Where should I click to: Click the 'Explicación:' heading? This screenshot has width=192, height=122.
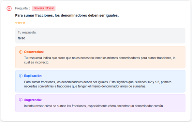pos(33,76)
